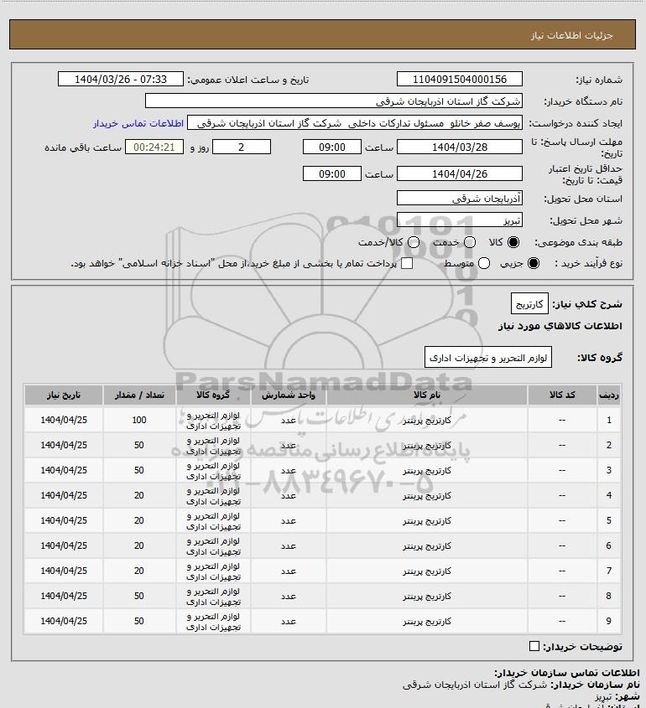
Task: Click the واحد شمارش column header
Action: tap(289, 395)
